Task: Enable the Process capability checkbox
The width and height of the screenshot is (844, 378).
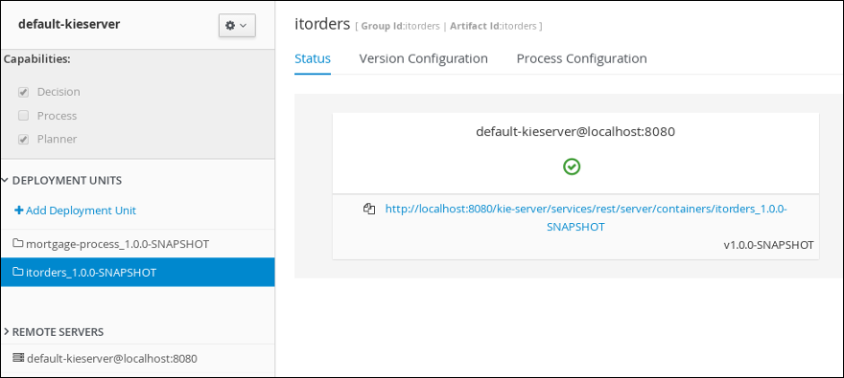Action: tap(23, 116)
